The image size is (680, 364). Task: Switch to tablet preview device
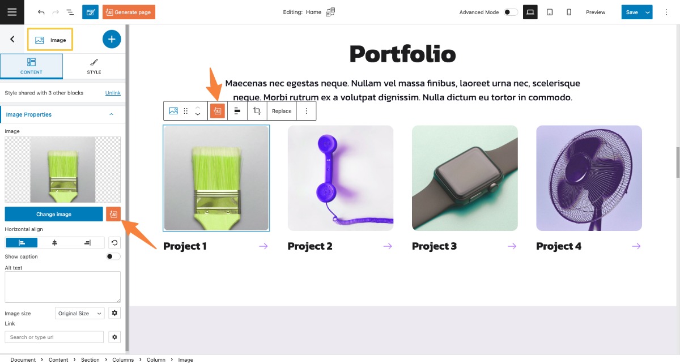549,12
